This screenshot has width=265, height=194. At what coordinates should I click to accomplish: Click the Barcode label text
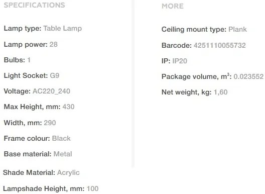[x=177, y=45]
